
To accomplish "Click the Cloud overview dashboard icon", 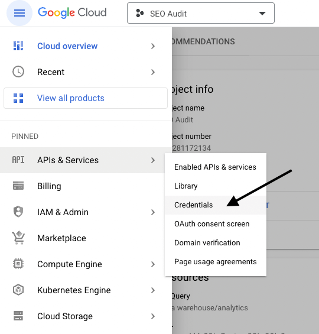I will [18, 46].
